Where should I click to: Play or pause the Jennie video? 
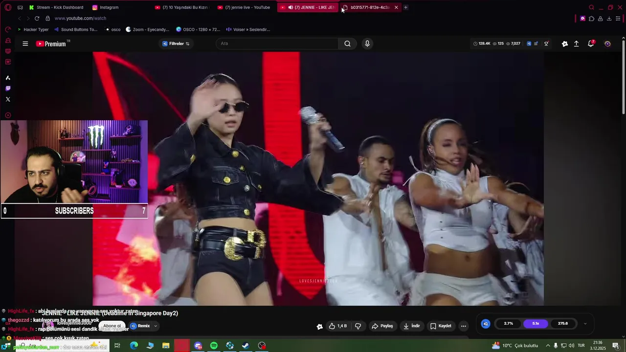click(318, 178)
